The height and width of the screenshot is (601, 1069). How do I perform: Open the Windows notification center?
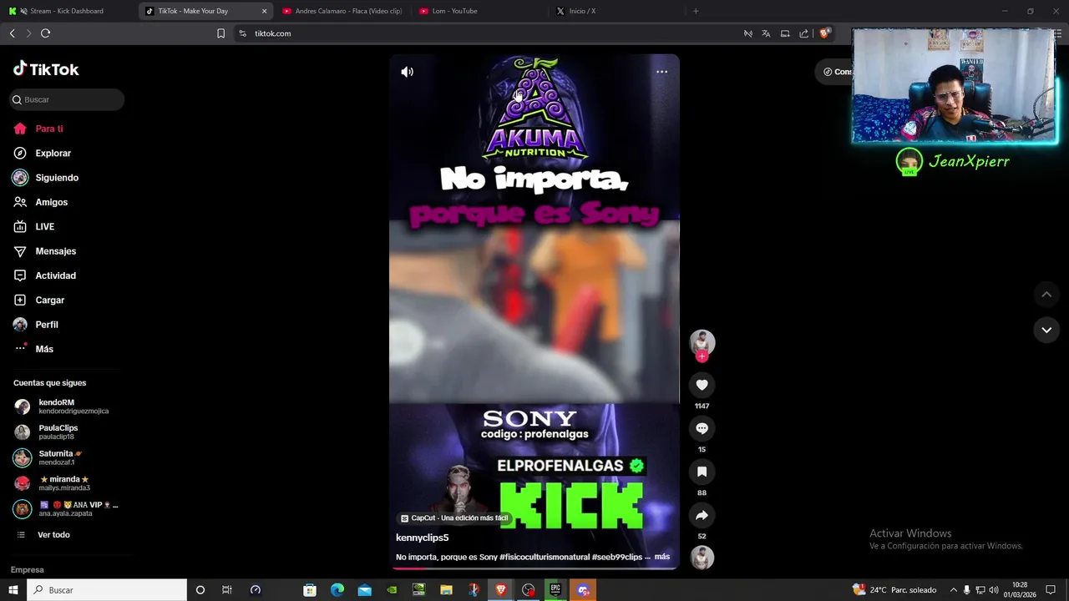[x=1051, y=590]
